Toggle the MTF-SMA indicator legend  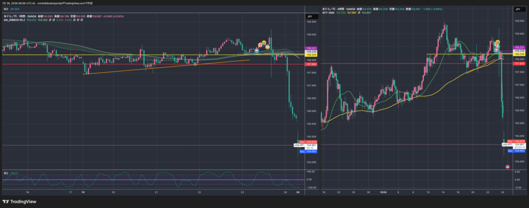pos(331,13)
